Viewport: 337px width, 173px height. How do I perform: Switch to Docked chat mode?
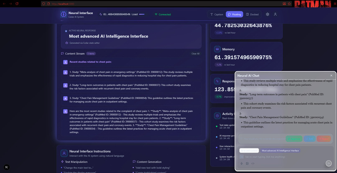point(252,14)
